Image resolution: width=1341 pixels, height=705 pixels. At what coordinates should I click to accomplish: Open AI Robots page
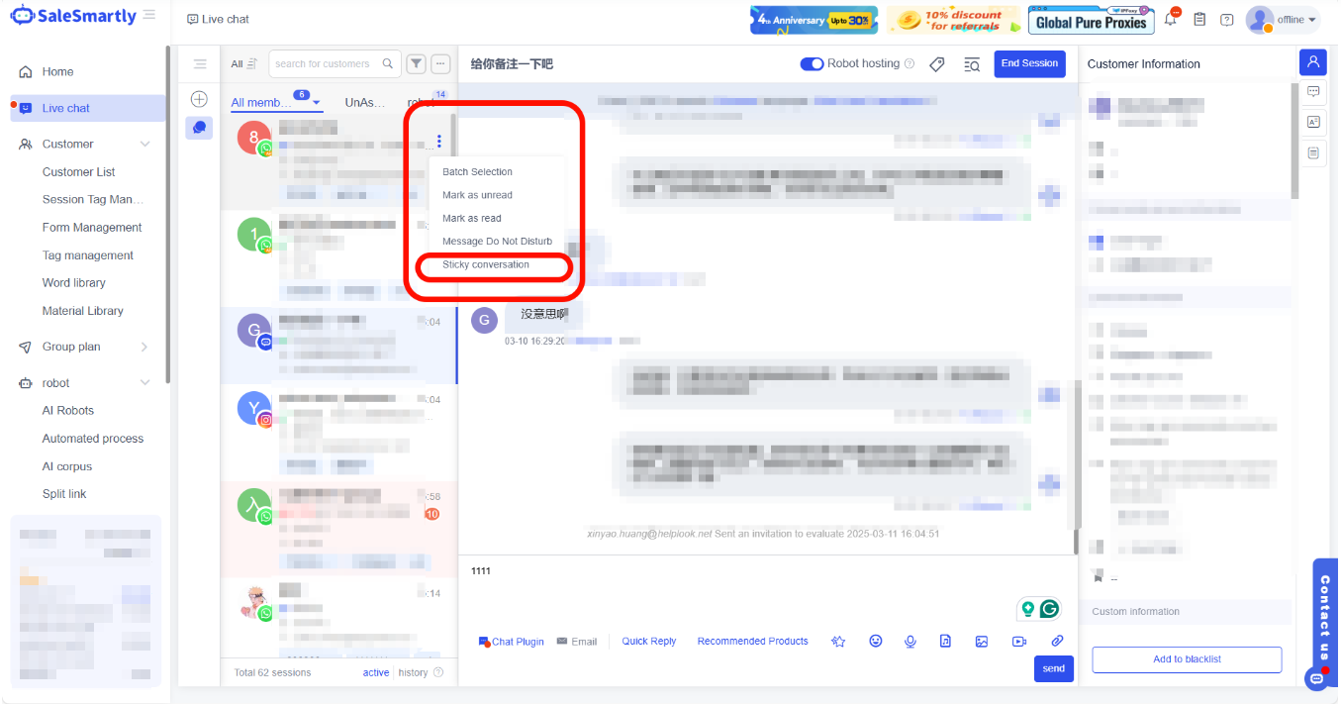(x=68, y=410)
